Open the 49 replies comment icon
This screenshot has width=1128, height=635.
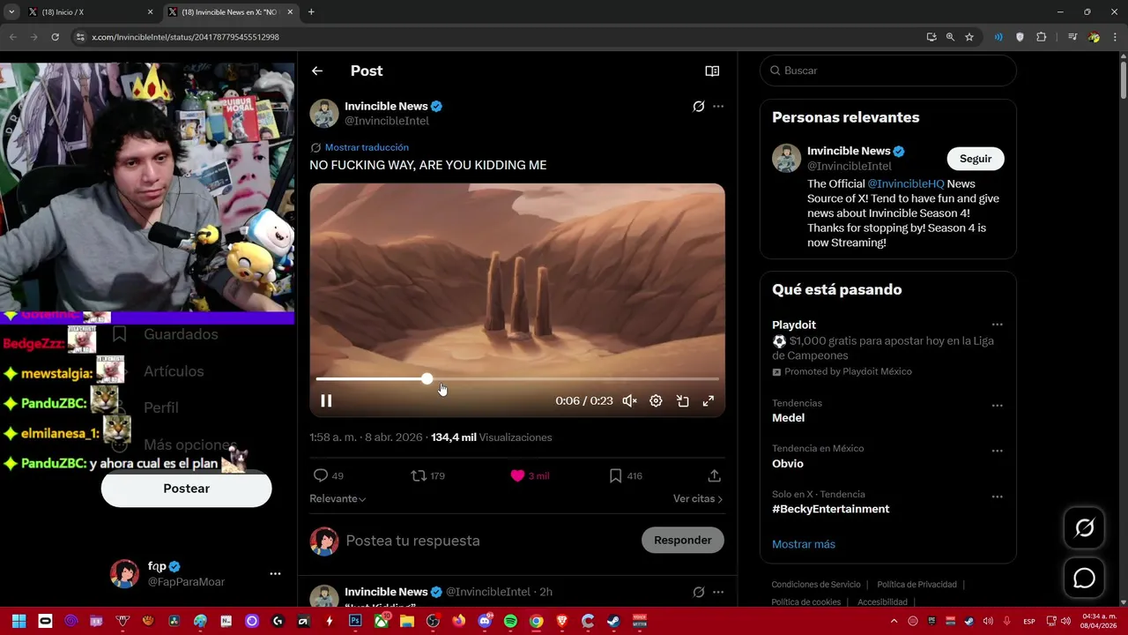[x=321, y=475]
